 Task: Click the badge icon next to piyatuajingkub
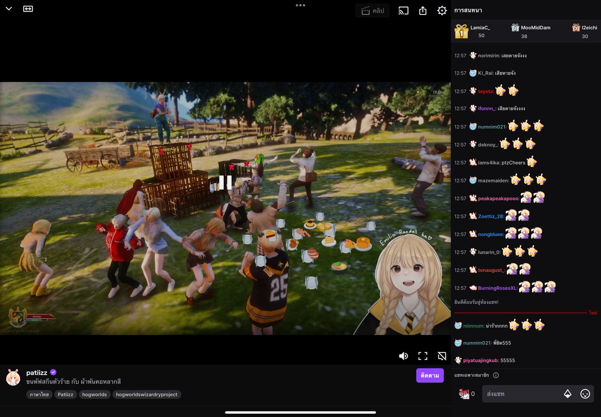pos(458,360)
